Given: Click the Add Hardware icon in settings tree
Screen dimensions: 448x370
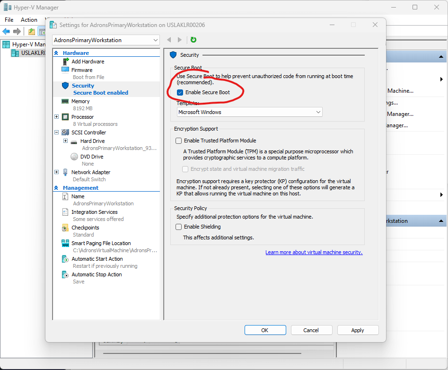Looking at the screenshot, I should [66, 61].
